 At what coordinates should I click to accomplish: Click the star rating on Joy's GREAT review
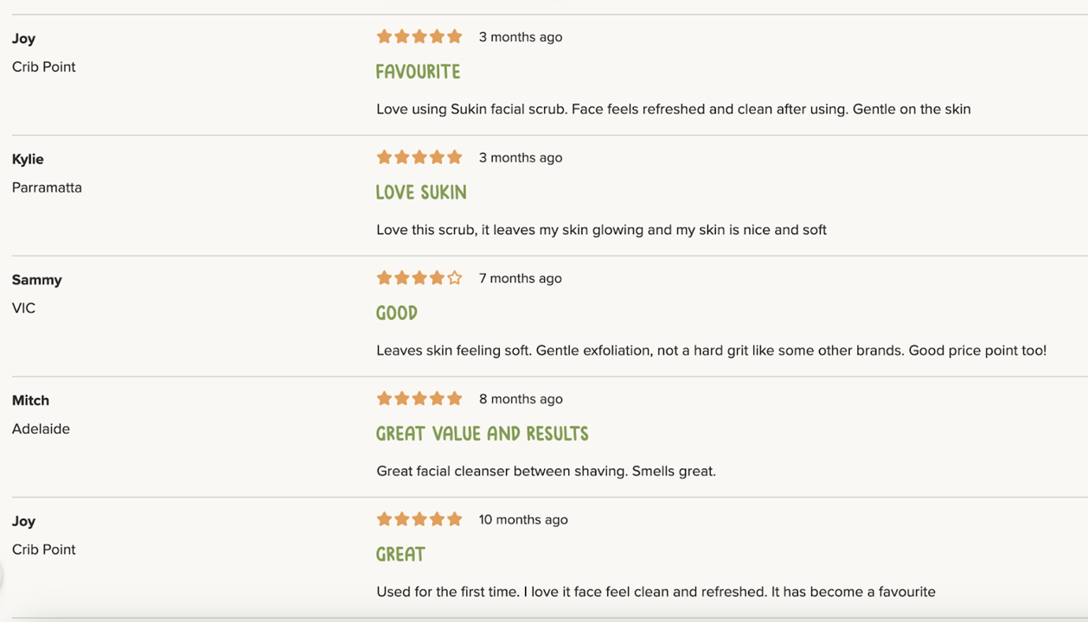tap(419, 520)
